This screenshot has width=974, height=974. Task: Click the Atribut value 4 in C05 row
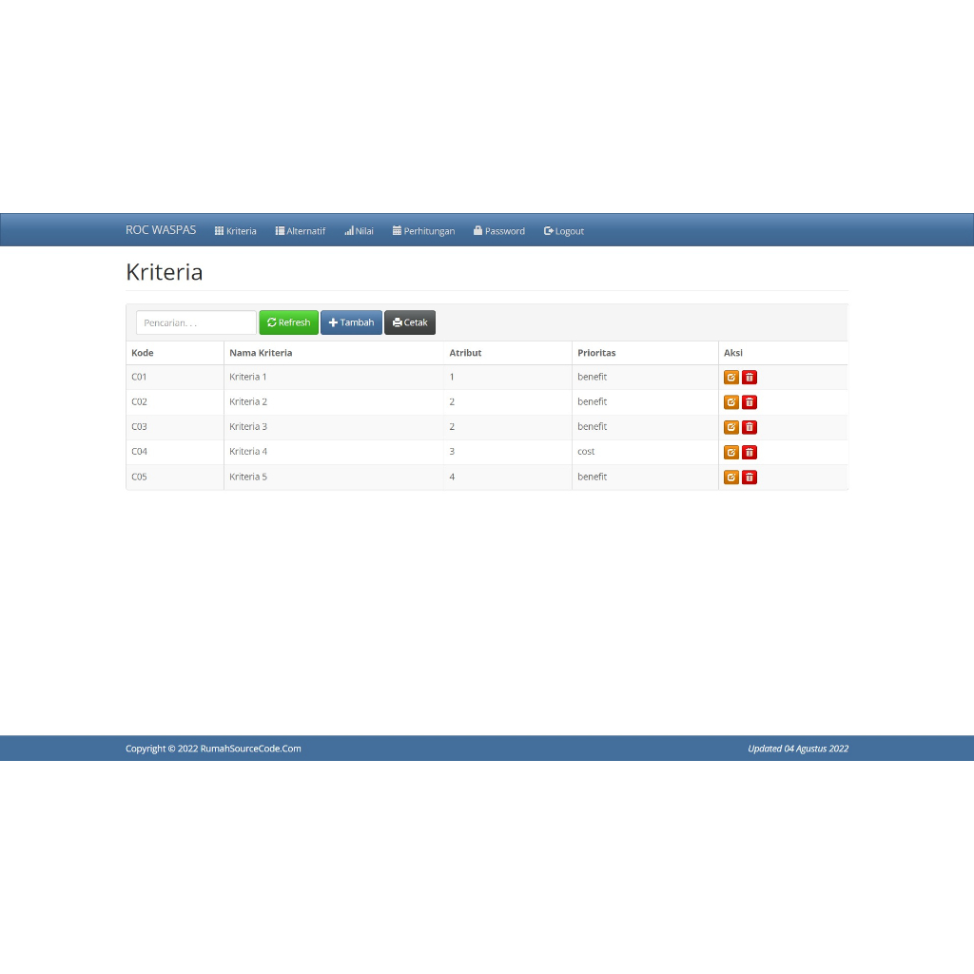click(x=452, y=477)
